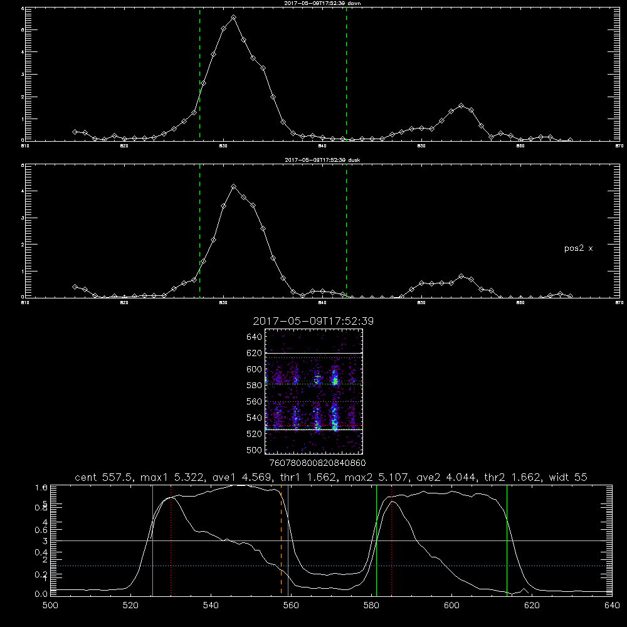Click the red dotted line near 585 in bottom plot
Screen dimensions: 627x627
click(391, 540)
